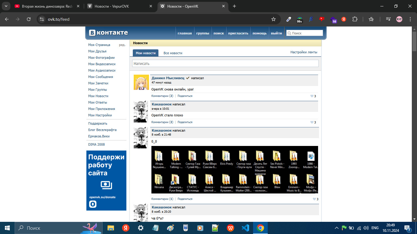The height and width of the screenshot is (234, 417).
Task: Like the 'OpenVK снова онлайн' post heart
Action: tap(312, 96)
